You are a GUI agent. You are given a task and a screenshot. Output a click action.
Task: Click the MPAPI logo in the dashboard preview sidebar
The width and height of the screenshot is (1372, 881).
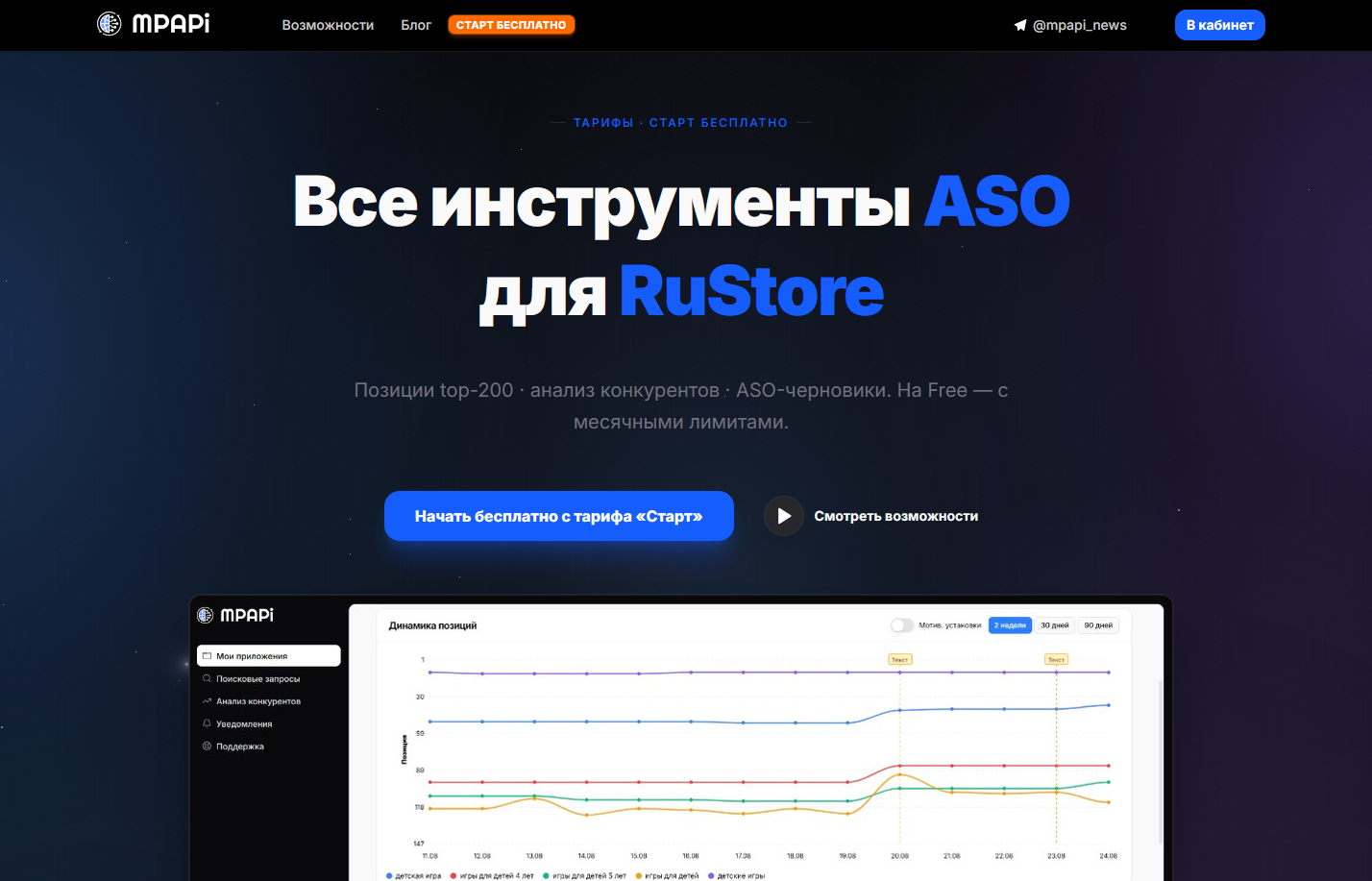(x=235, y=615)
